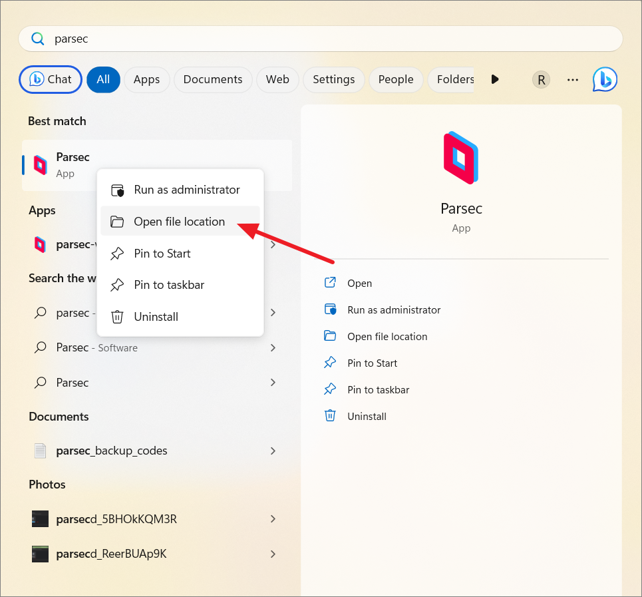Choose Open file location in context menu
The image size is (642, 597).
point(180,221)
